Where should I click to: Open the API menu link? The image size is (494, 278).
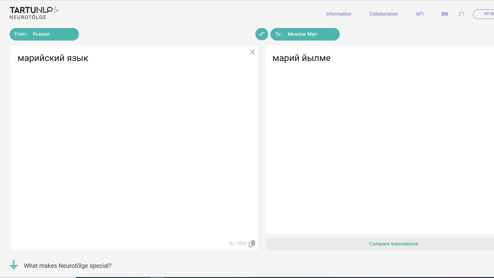pyautogui.click(x=419, y=14)
